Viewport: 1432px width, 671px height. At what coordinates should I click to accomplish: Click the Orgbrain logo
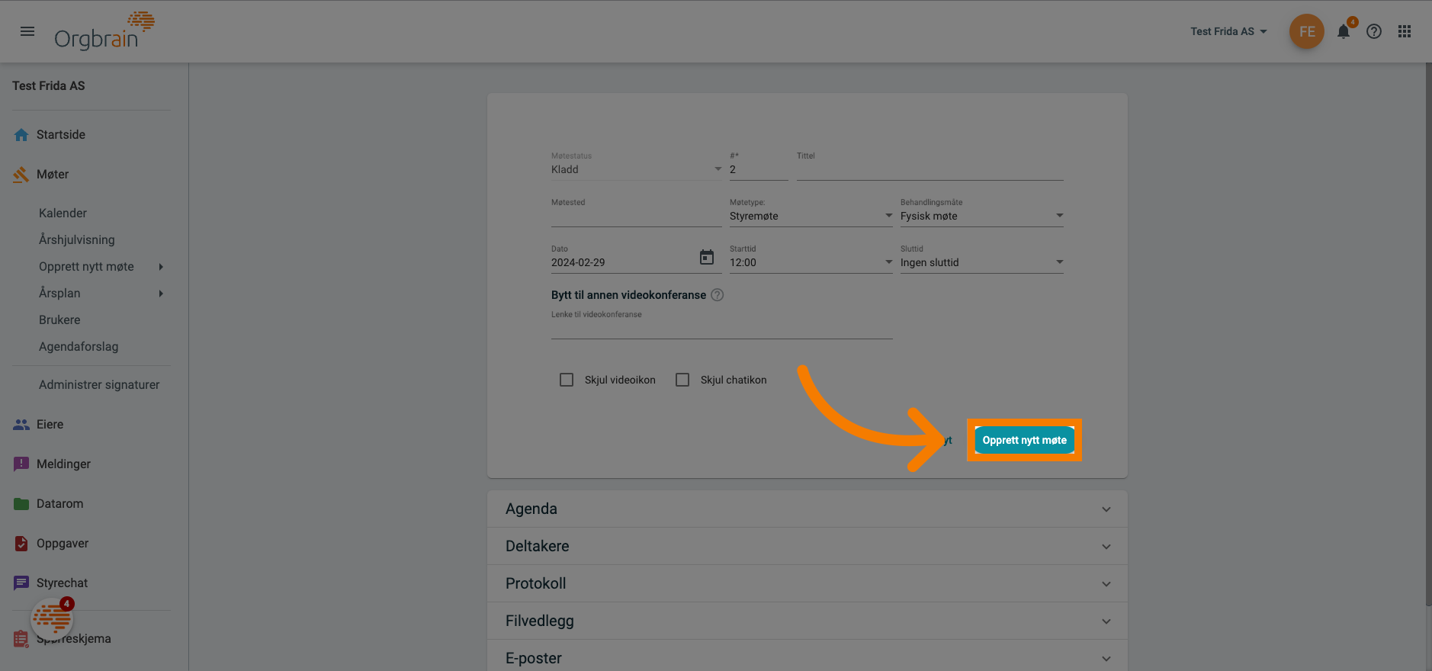[104, 30]
